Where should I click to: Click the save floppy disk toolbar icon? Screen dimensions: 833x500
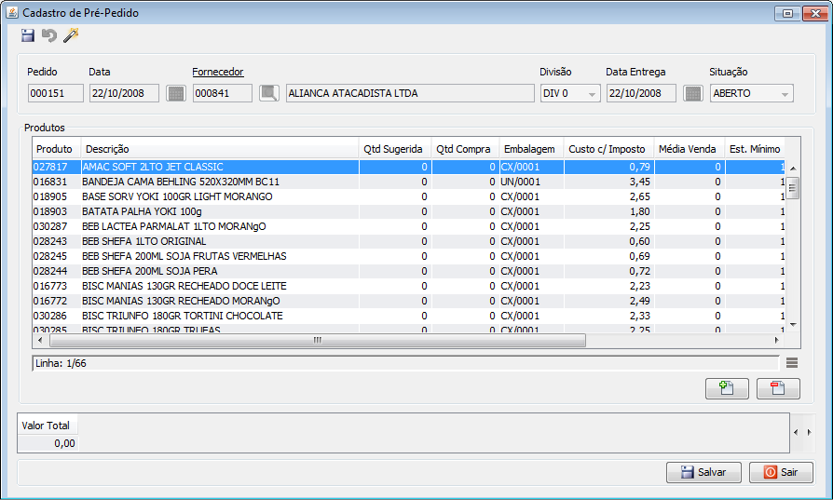pos(28,35)
